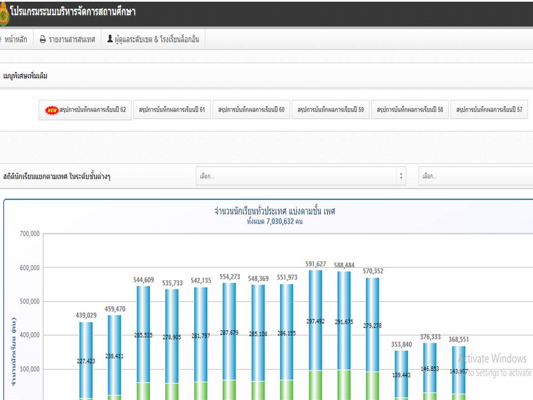
Task: Click the 300,000 y-axis label
Action: (29, 369)
